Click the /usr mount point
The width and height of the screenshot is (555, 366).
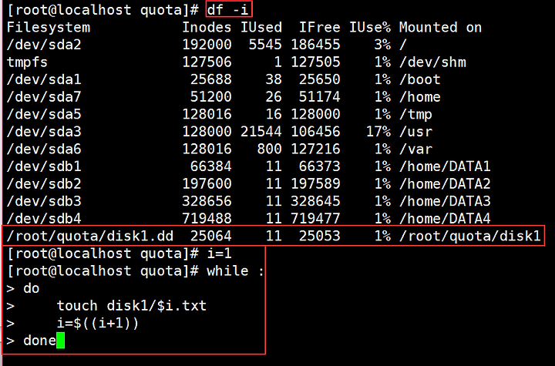point(416,131)
